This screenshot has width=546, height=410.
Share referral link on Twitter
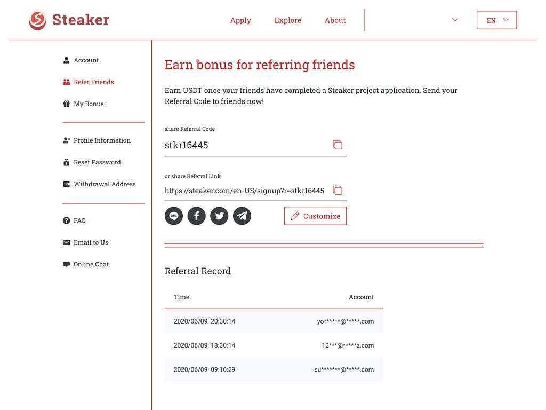[x=219, y=216]
